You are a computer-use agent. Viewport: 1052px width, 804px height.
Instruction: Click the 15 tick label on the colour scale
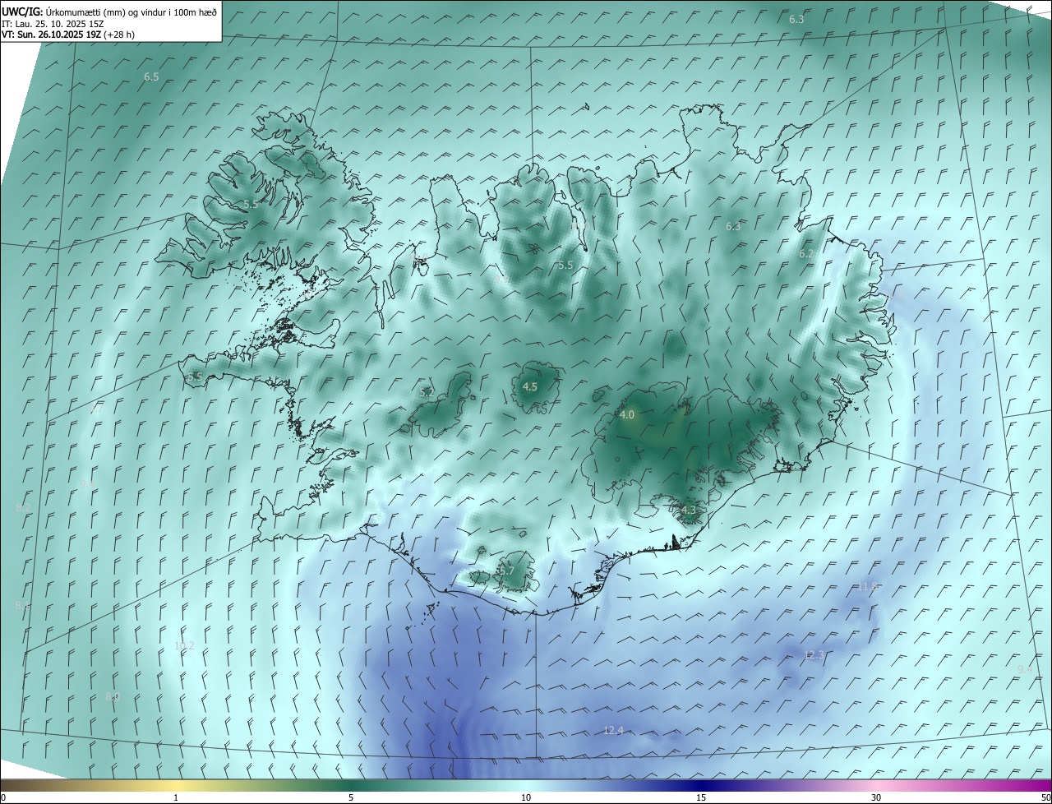pyautogui.click(x=701, y=797)
